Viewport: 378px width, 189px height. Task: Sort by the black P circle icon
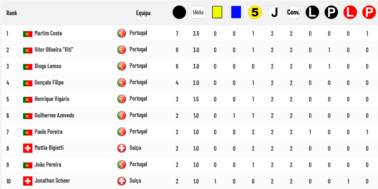[331, 12]
